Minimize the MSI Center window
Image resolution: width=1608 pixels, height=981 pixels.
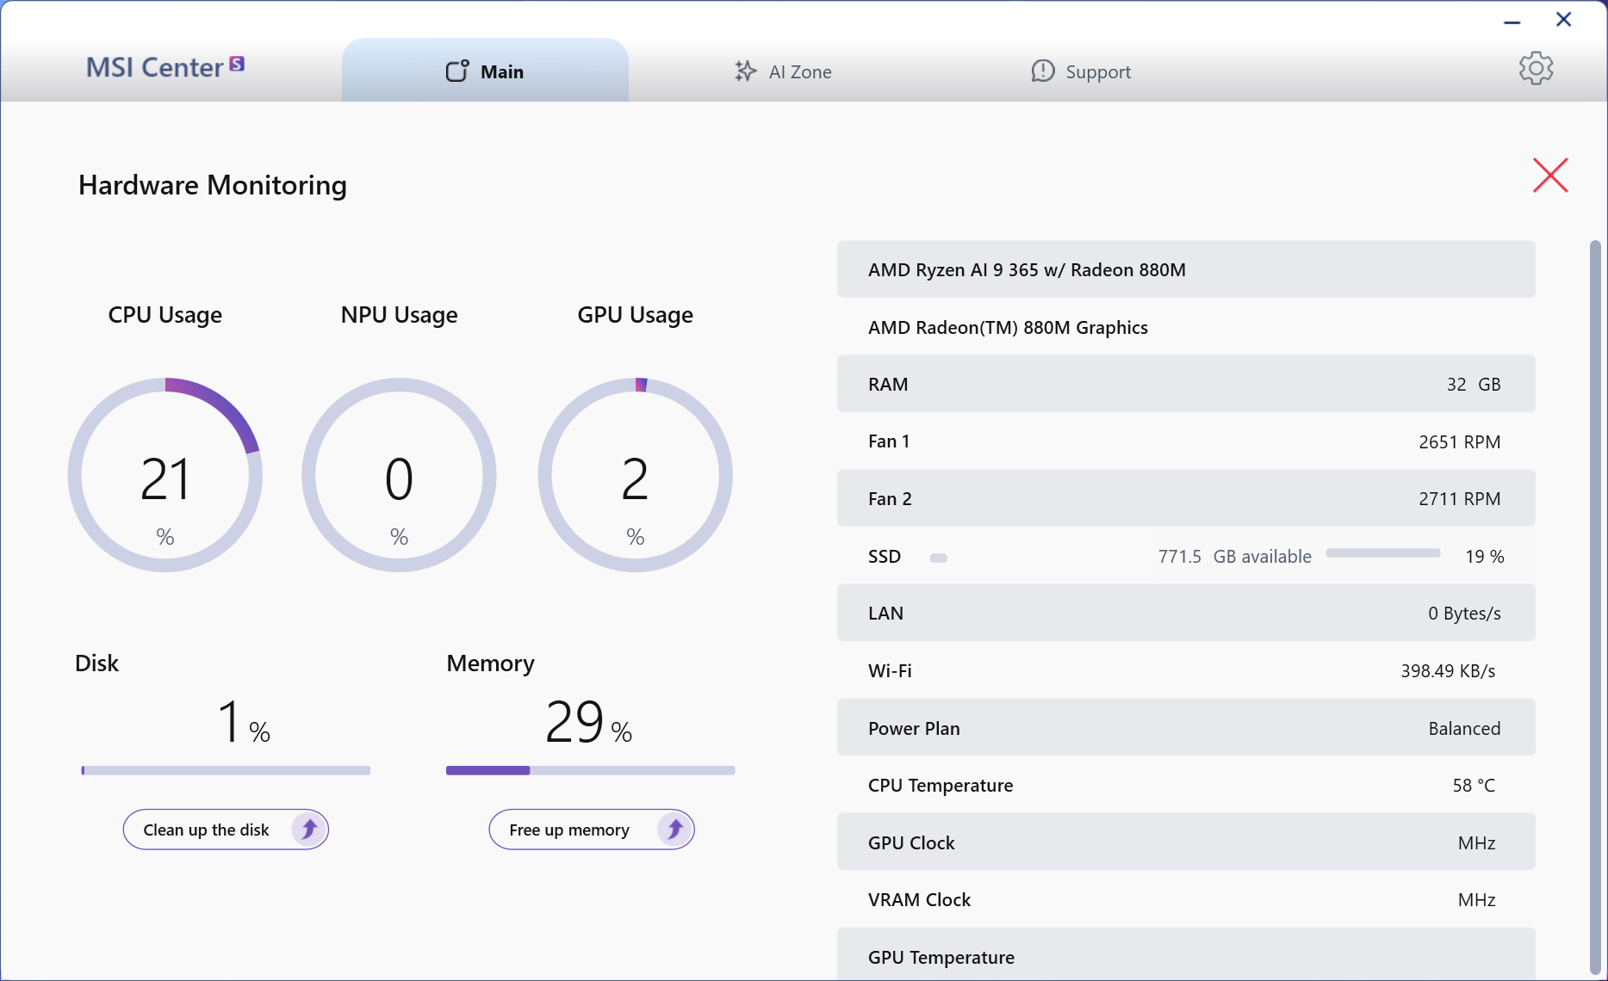(1512, 21)
